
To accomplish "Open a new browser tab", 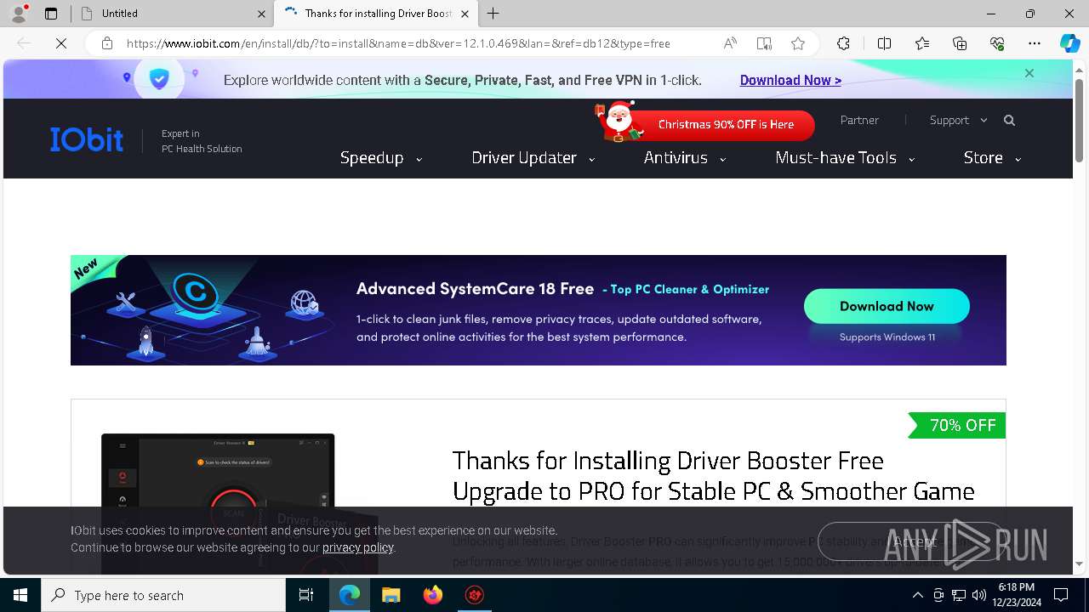I will coord(493,14).
